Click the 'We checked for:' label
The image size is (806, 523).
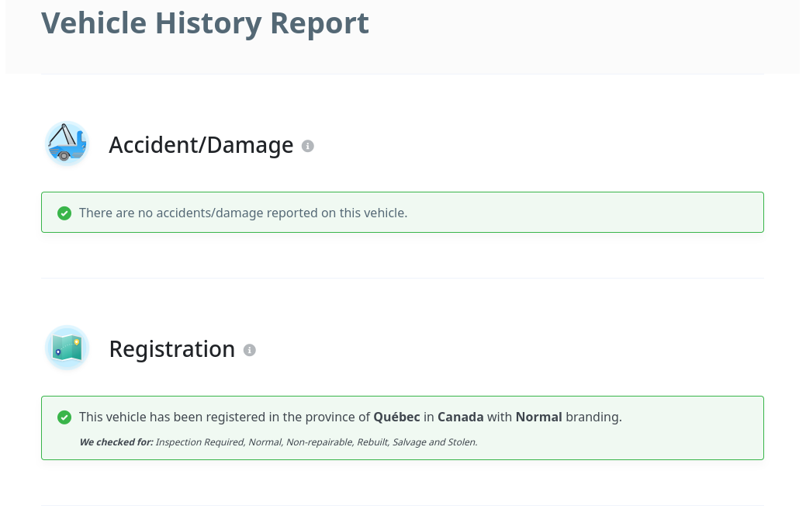(x=116, y=442)
